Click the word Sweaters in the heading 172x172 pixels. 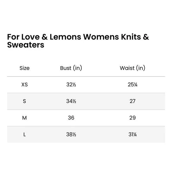point(26,45)
